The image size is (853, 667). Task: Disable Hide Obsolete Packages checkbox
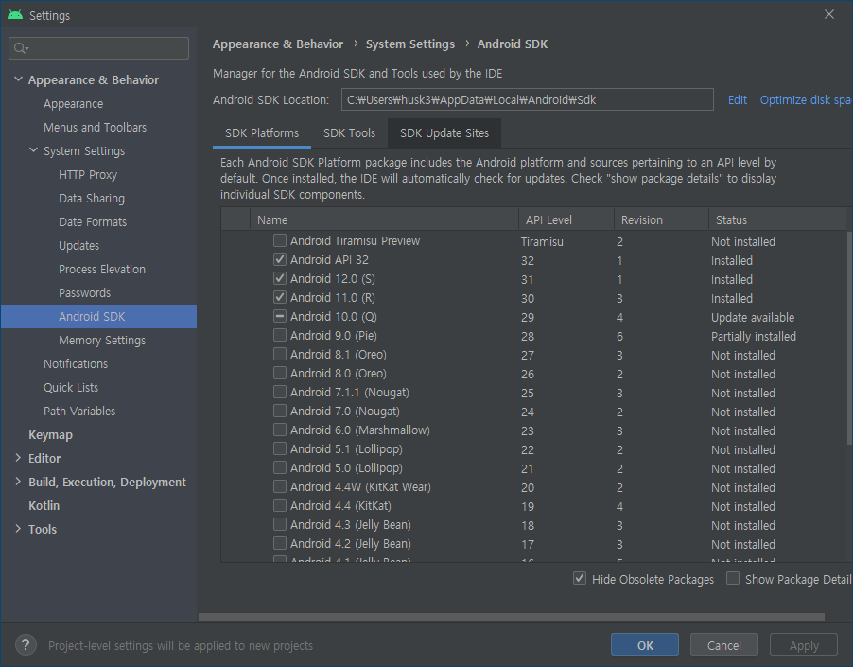[x=580, y=578]
